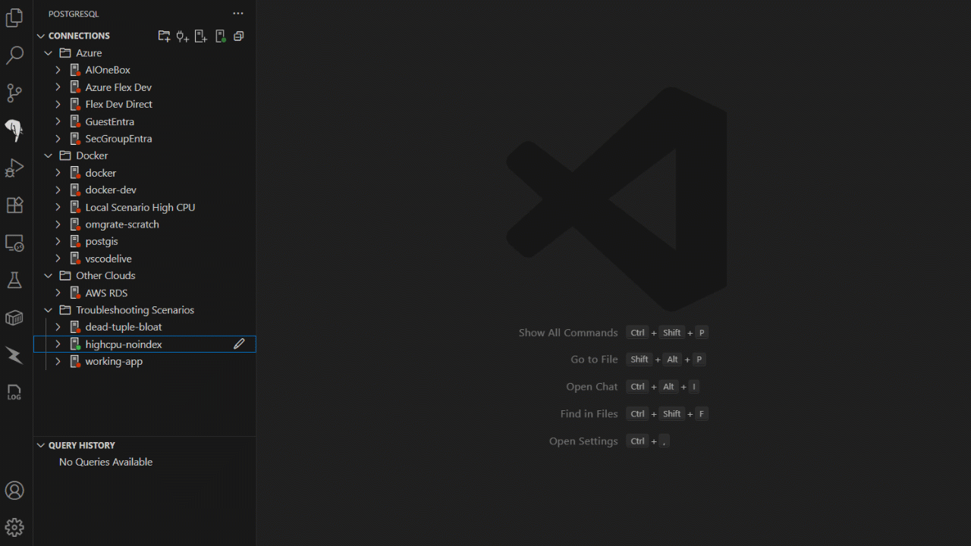Click the add connection plug icon

(x=182, y=36)
